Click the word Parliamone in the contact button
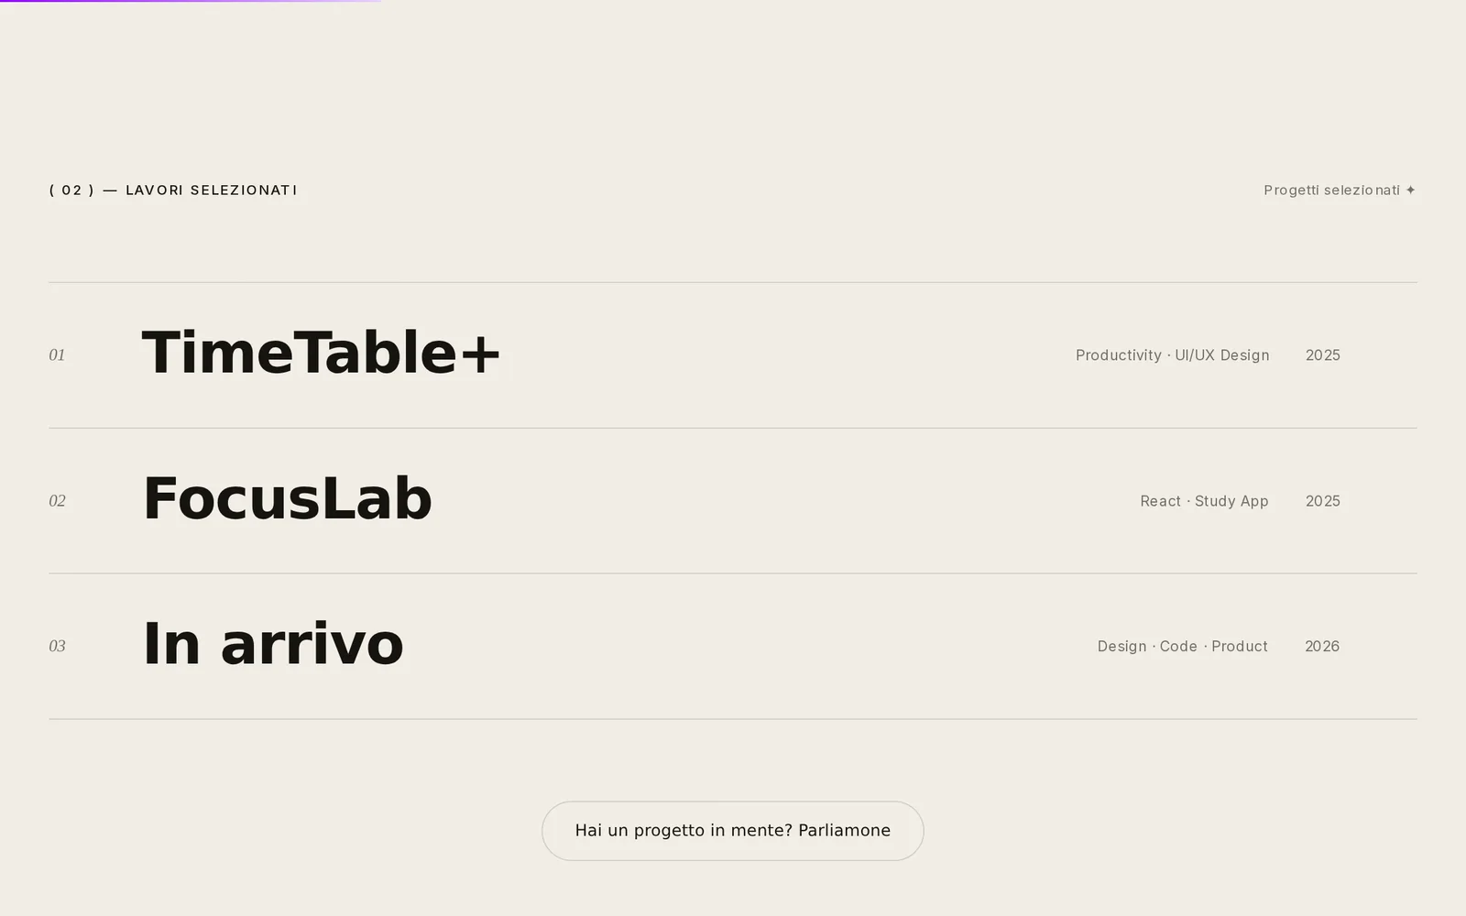This screenshot has width=1466, height=916. point(844,831)
